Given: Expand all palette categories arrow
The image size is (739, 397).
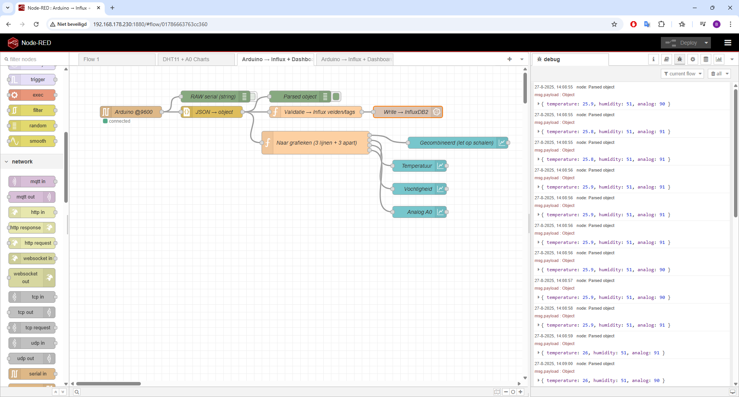Looking at the screenshot, I should coord(63,392).
